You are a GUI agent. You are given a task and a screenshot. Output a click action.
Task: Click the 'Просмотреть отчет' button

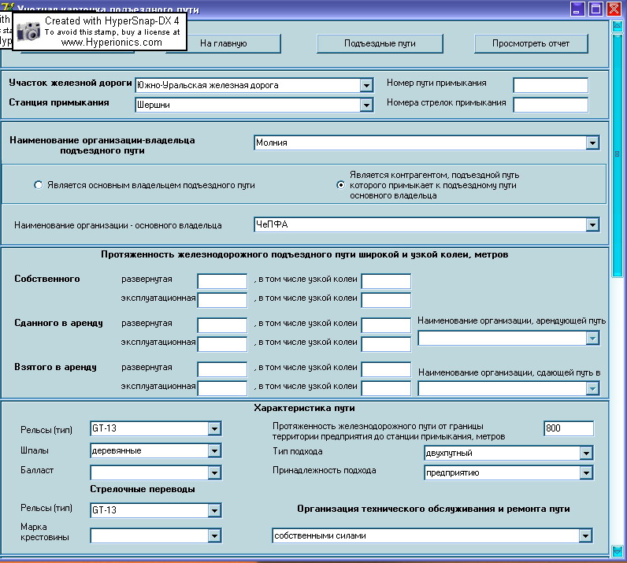[530, 43]
